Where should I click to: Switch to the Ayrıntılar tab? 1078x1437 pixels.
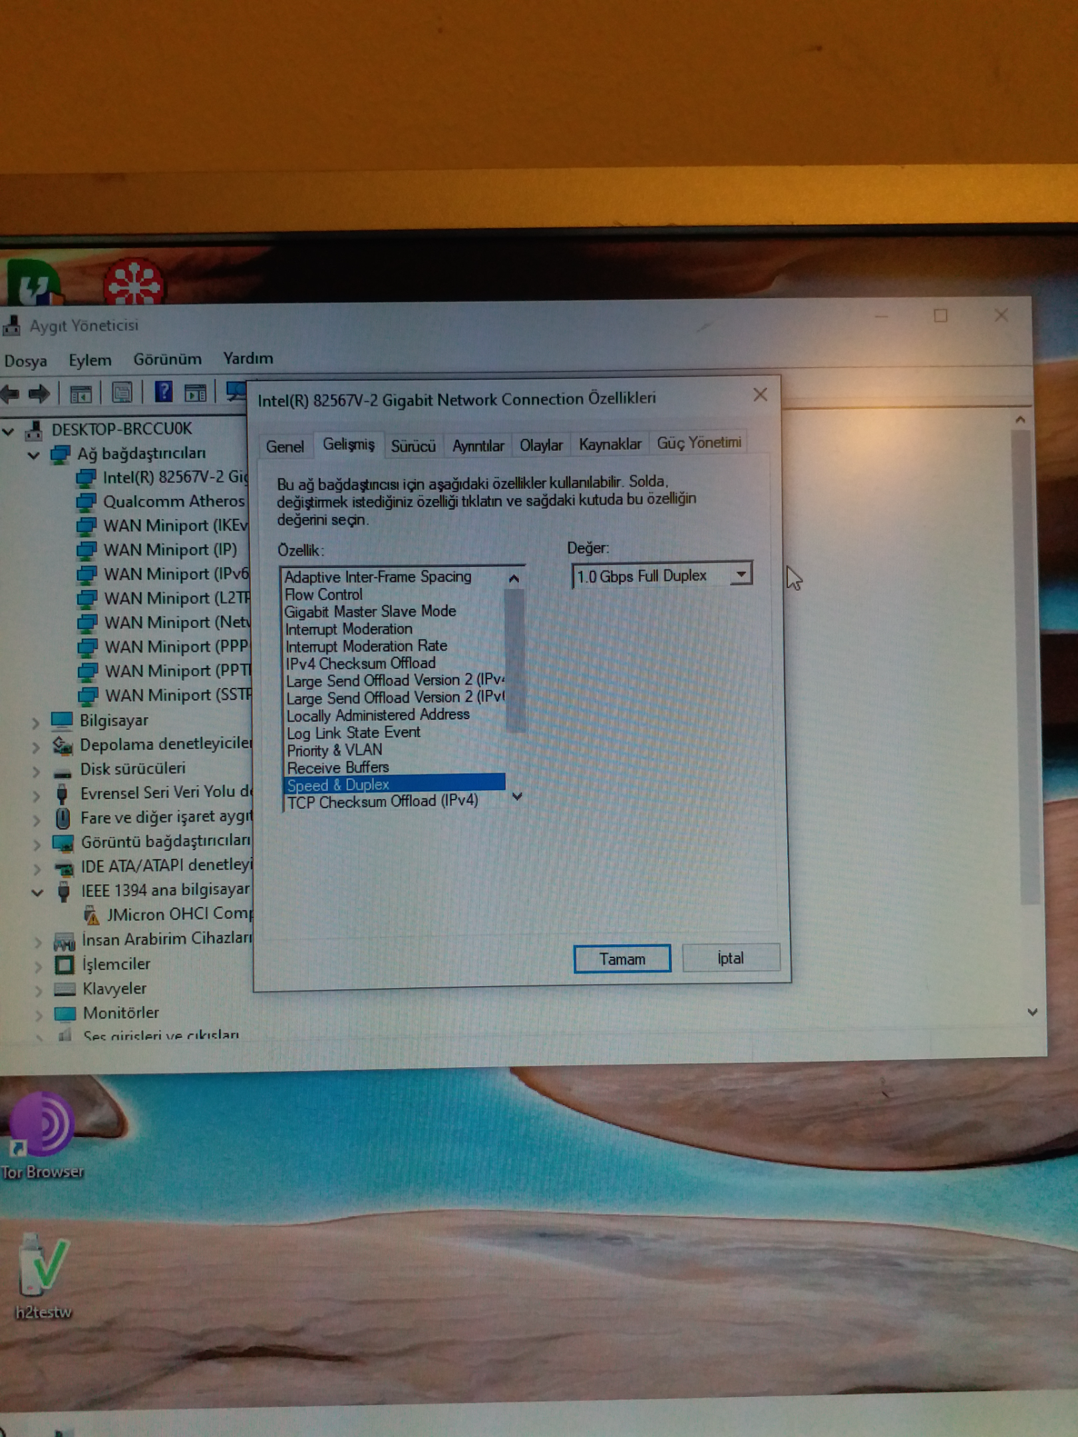tap(478, 445)
